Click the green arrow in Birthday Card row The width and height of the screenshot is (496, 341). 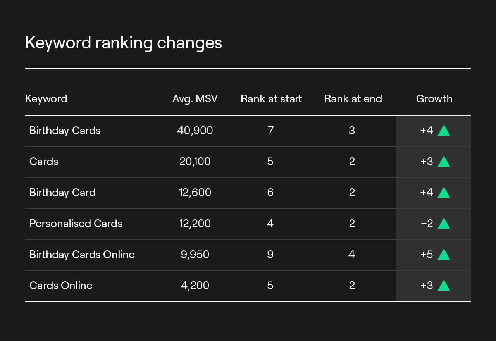pos(444,193)
